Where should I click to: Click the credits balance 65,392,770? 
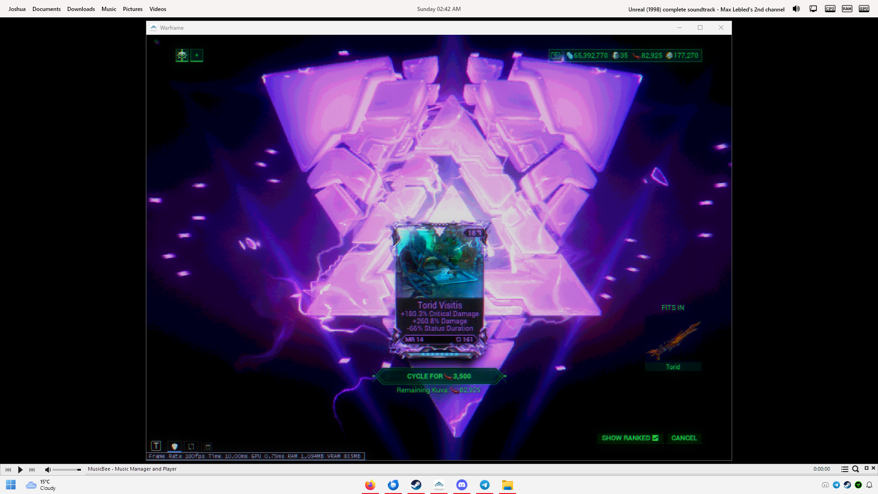tap(587, 56)
